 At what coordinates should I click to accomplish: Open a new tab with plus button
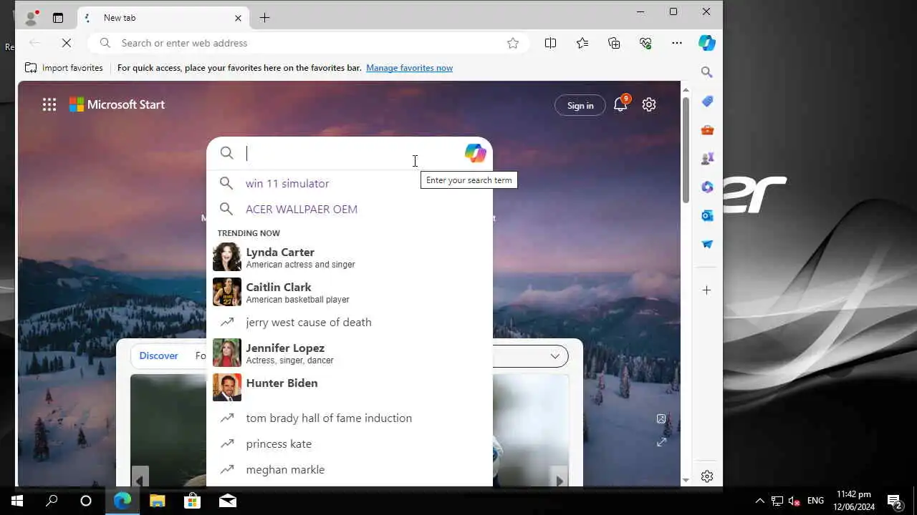264,18
